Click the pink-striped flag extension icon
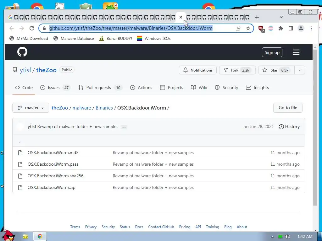The width and height of the screenshot is (322, 241). click(x=271, y=28)
